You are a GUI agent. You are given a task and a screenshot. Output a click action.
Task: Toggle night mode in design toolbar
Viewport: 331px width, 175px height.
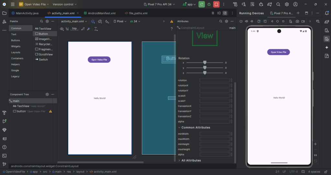pos(107,21)
